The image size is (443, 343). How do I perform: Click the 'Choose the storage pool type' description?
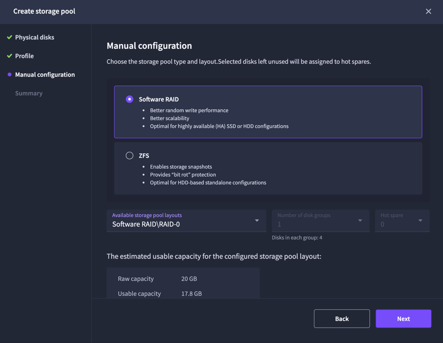coord(239,62)
